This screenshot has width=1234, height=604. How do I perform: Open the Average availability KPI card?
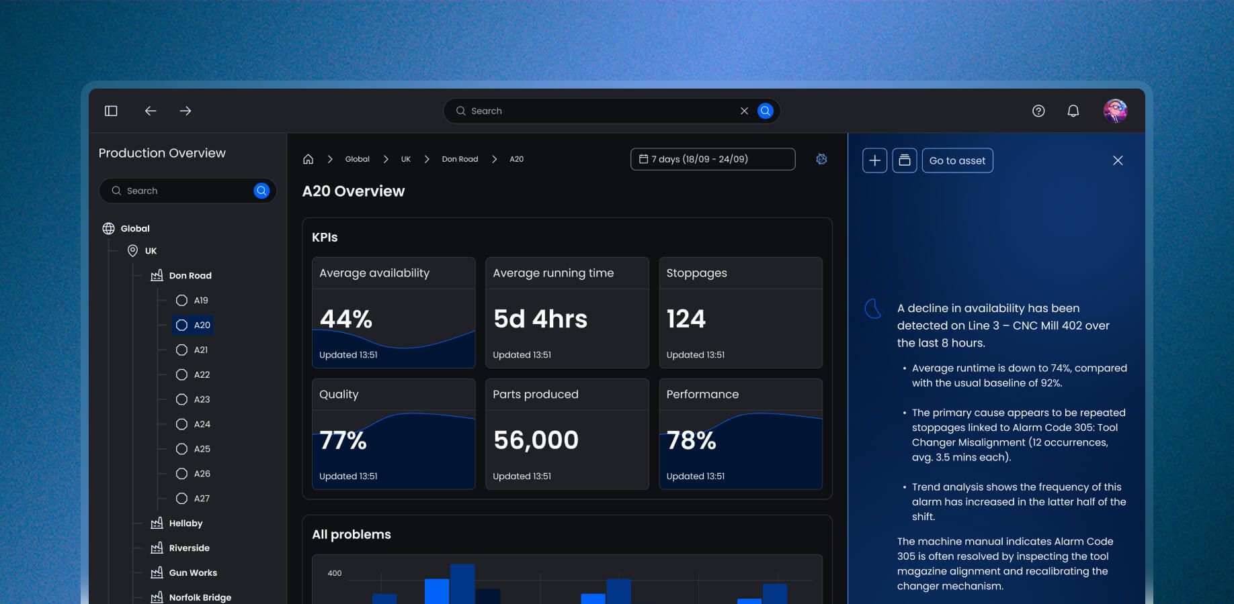(394, 313)
